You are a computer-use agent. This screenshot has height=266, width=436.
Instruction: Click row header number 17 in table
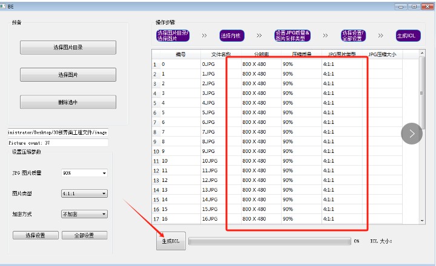[x=156, y=219]
